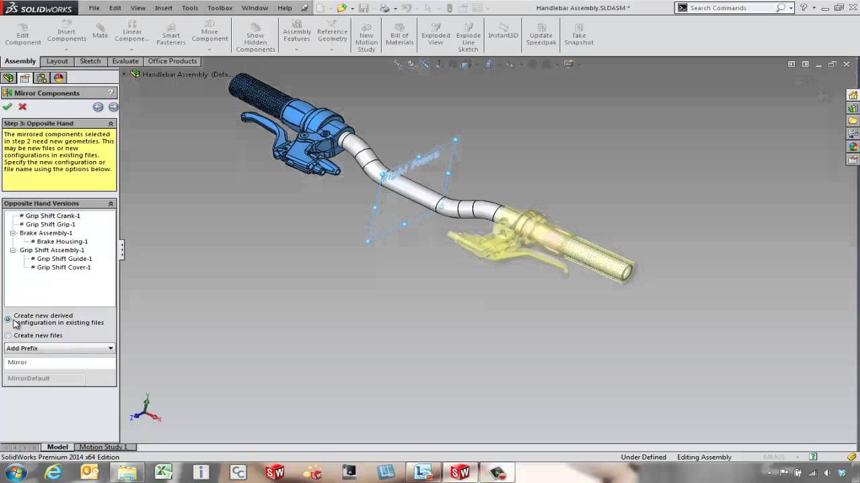Screen dimensions: 860x483
Task: Click the New Motion Study tool
Action: coord(366,37)
